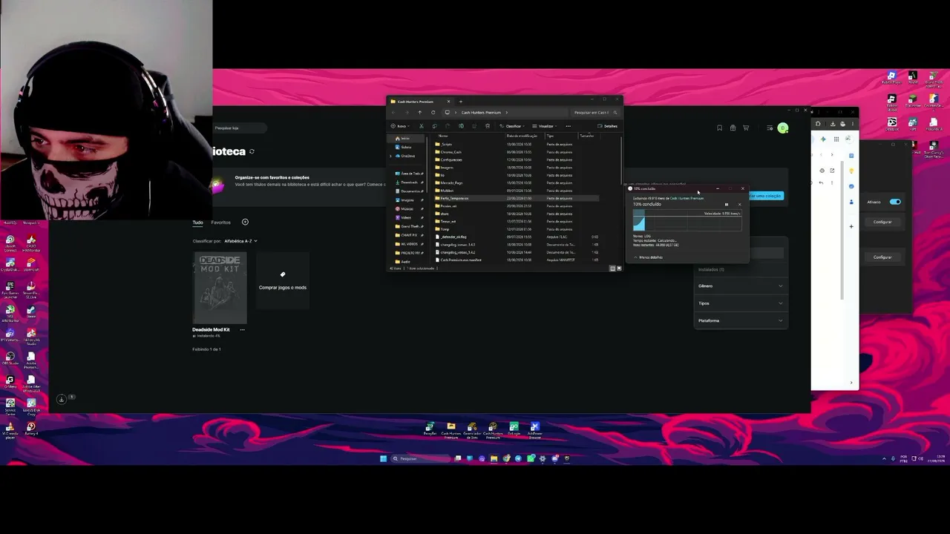Select the Favoritos library tab

[x=220, y=222]
